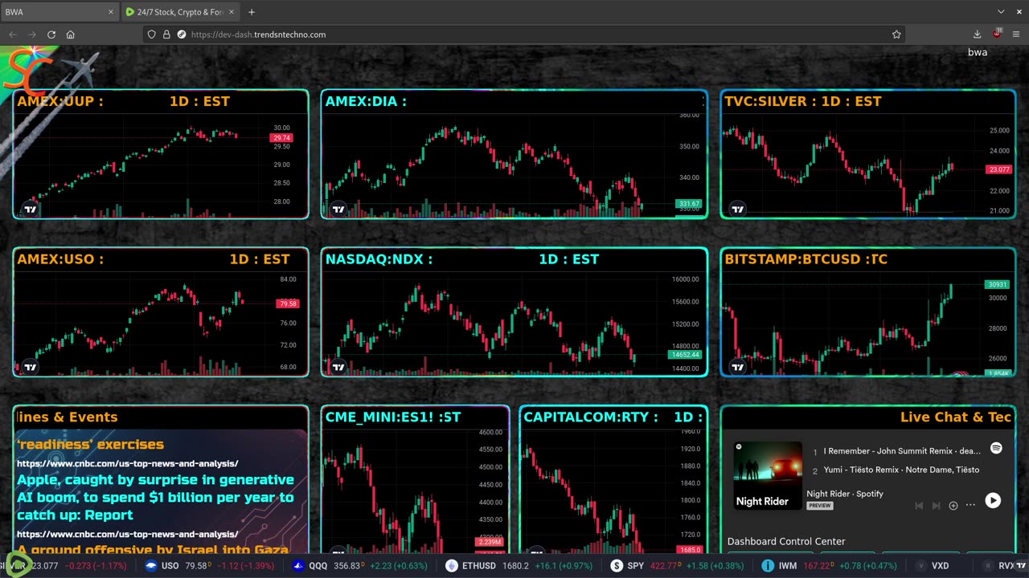Click the 331.67 price label on DIA chart
The image size is (1029, 578).
[x=689, y=204]
